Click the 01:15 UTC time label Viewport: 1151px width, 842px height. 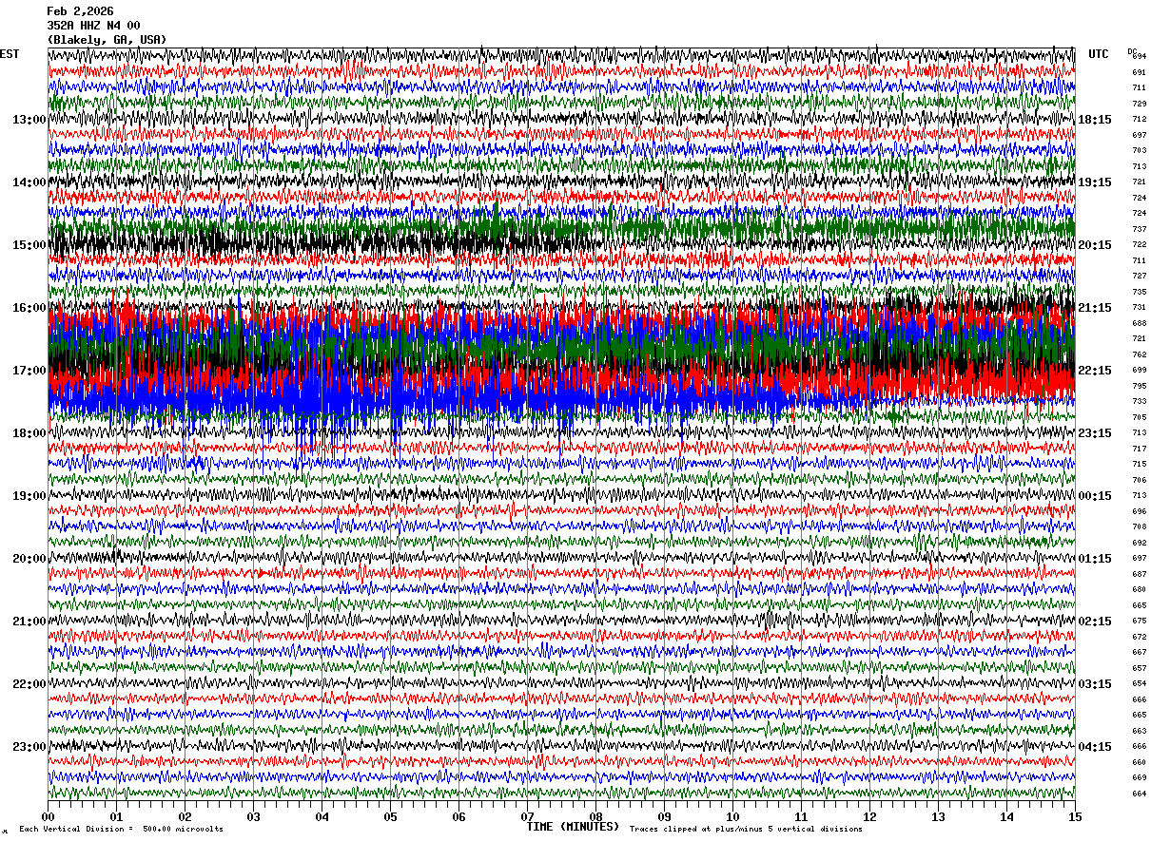(x=1095, y=559)
